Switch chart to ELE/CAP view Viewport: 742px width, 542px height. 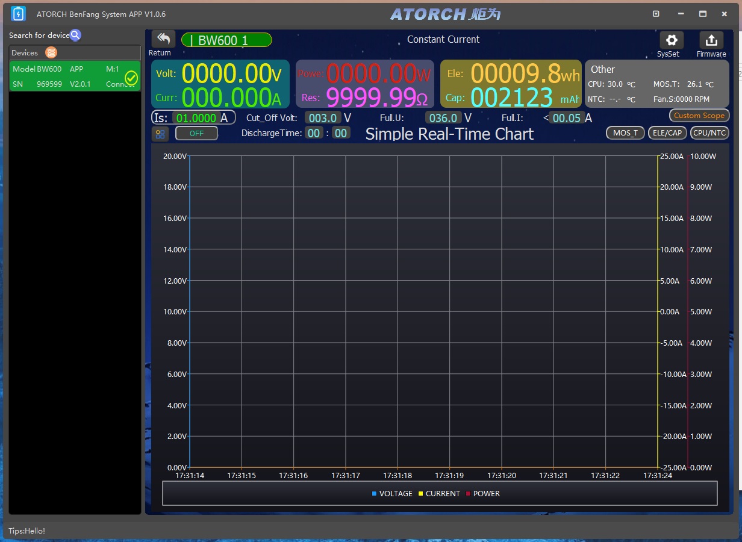pyautogui.click(x=667, y=133)
